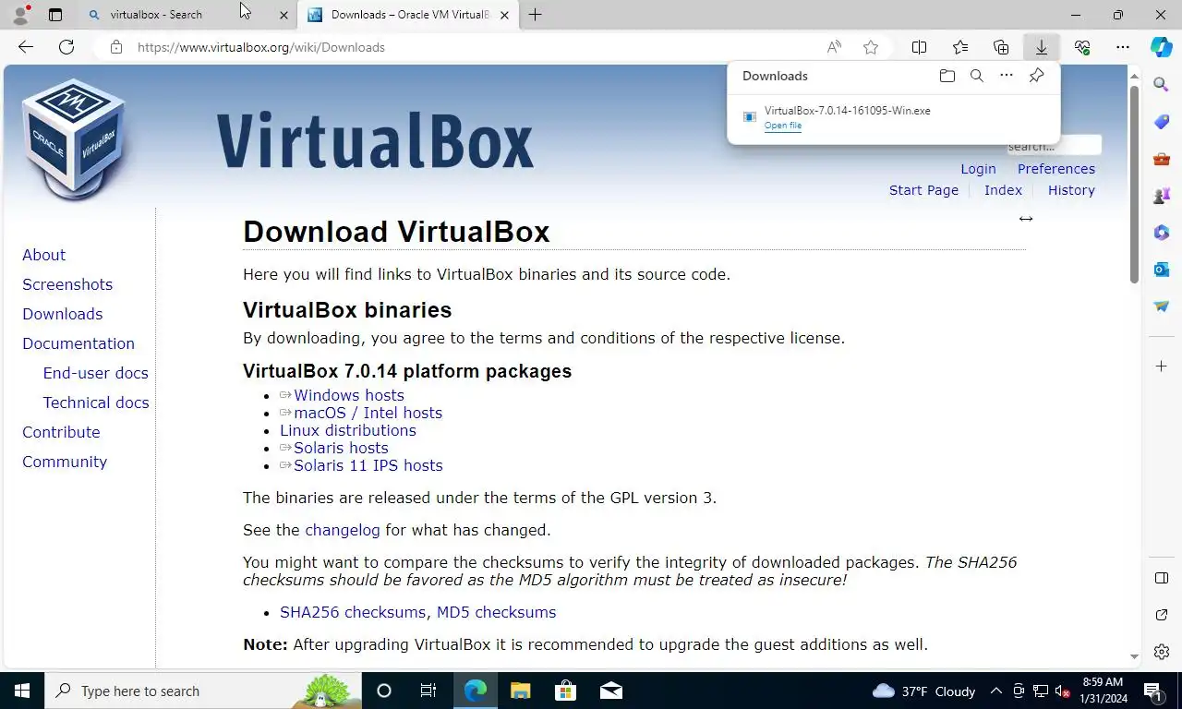Close the virtualbox Search tab
Screen dimensions: 1182x709
(x=284, y=15)
